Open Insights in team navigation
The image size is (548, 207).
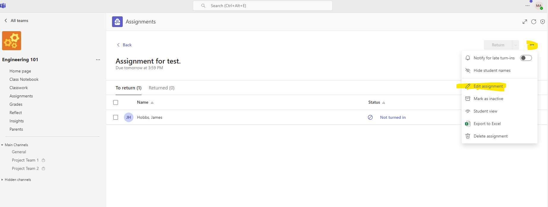tap(17, 121)
